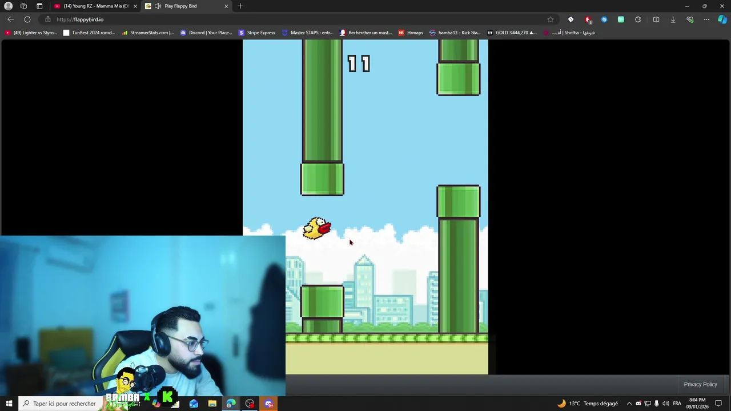Open Discord Your Place bookmark
Screen dimensions: 731x411
click(206, 33)
